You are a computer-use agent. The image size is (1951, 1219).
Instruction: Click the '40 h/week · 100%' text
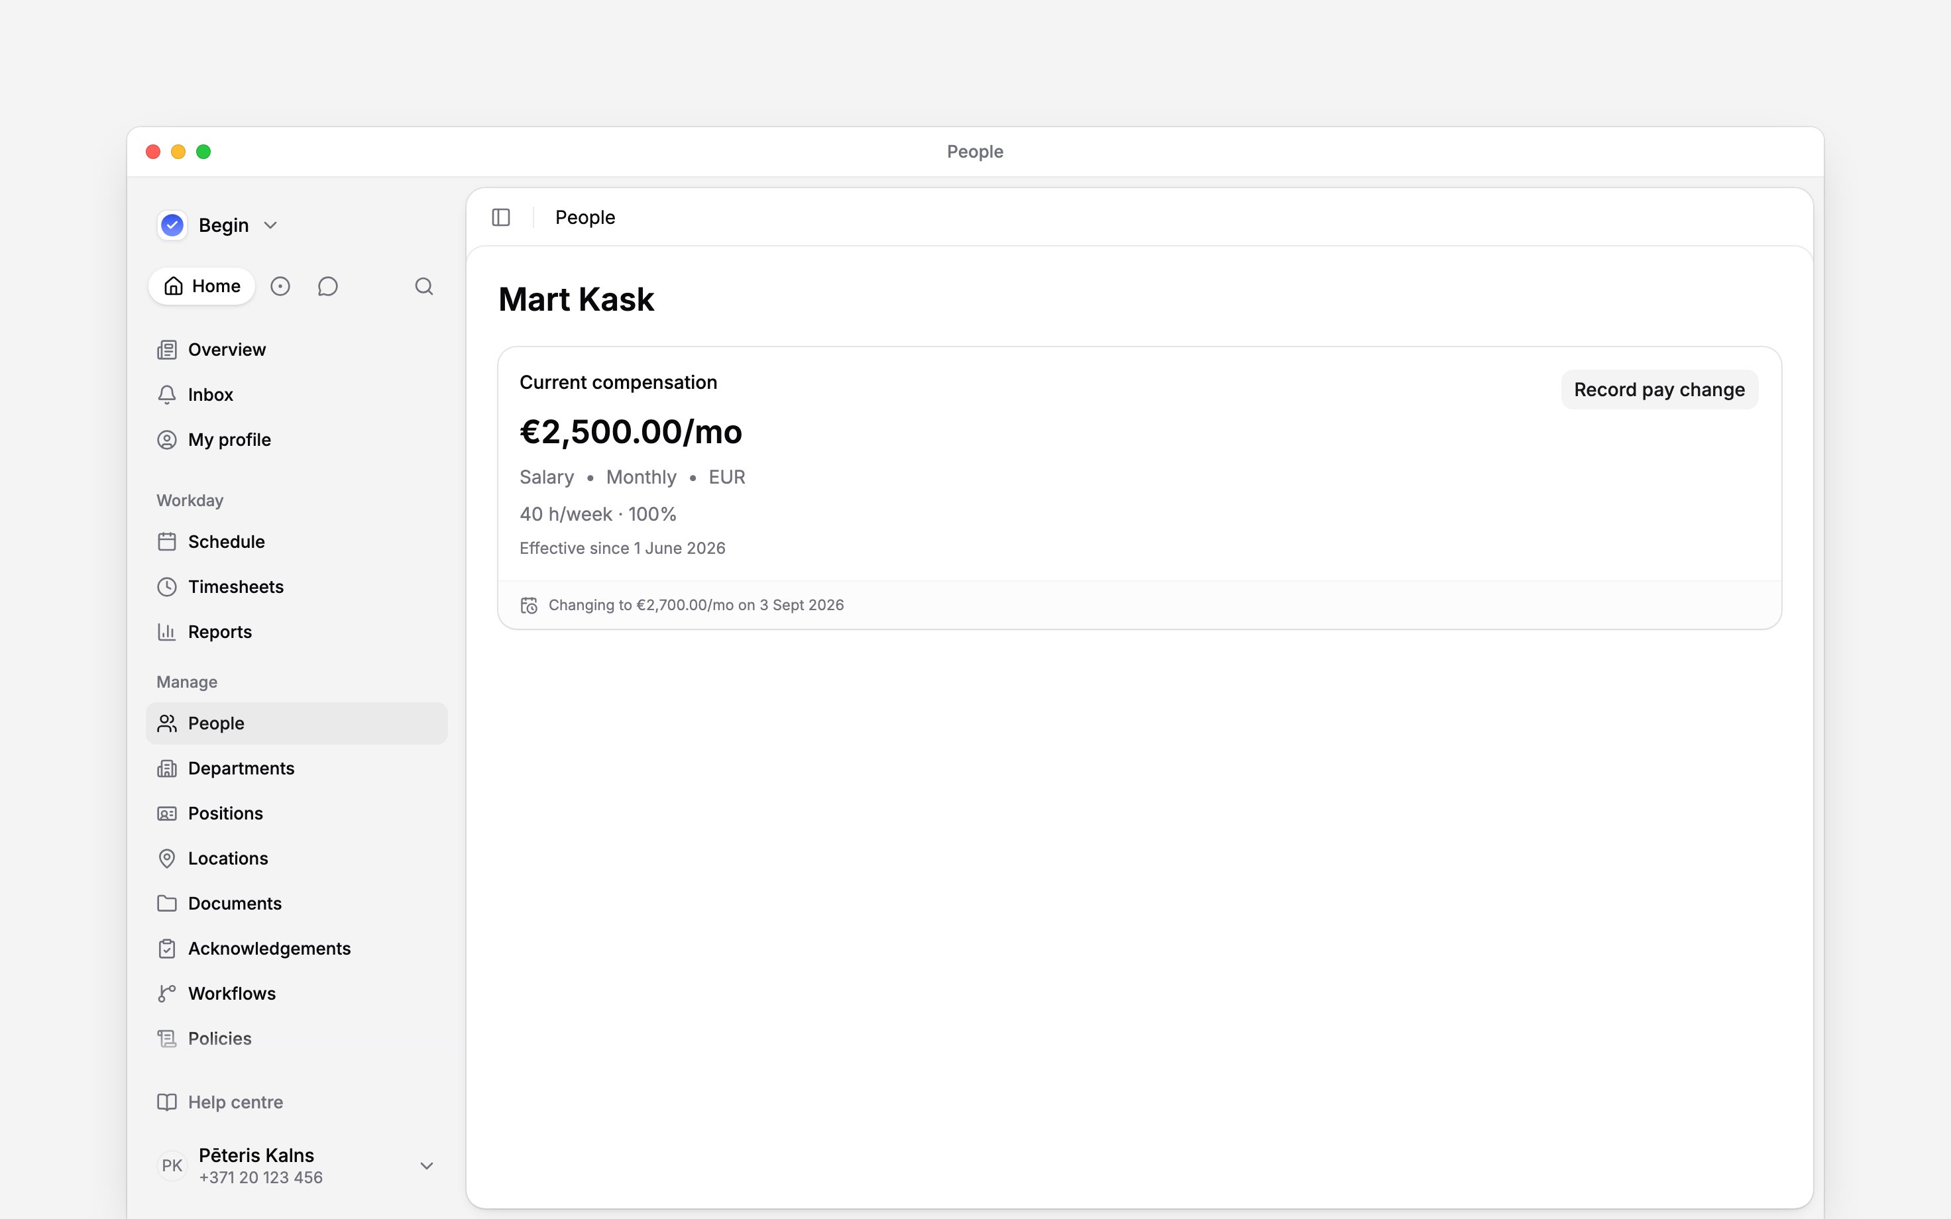click(x=598, y=514)
